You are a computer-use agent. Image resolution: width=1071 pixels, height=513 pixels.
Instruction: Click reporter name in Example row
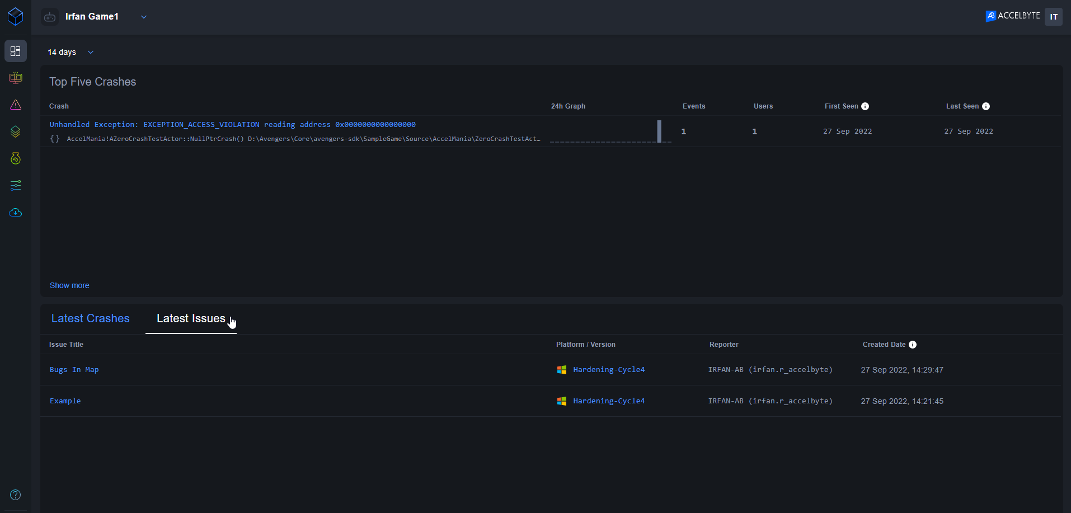(x=771, y=401)
